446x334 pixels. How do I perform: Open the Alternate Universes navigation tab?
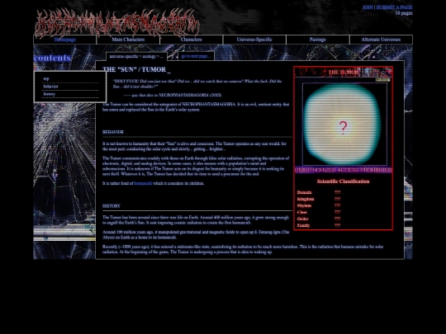pyautogui.click(x=381, y=40)
